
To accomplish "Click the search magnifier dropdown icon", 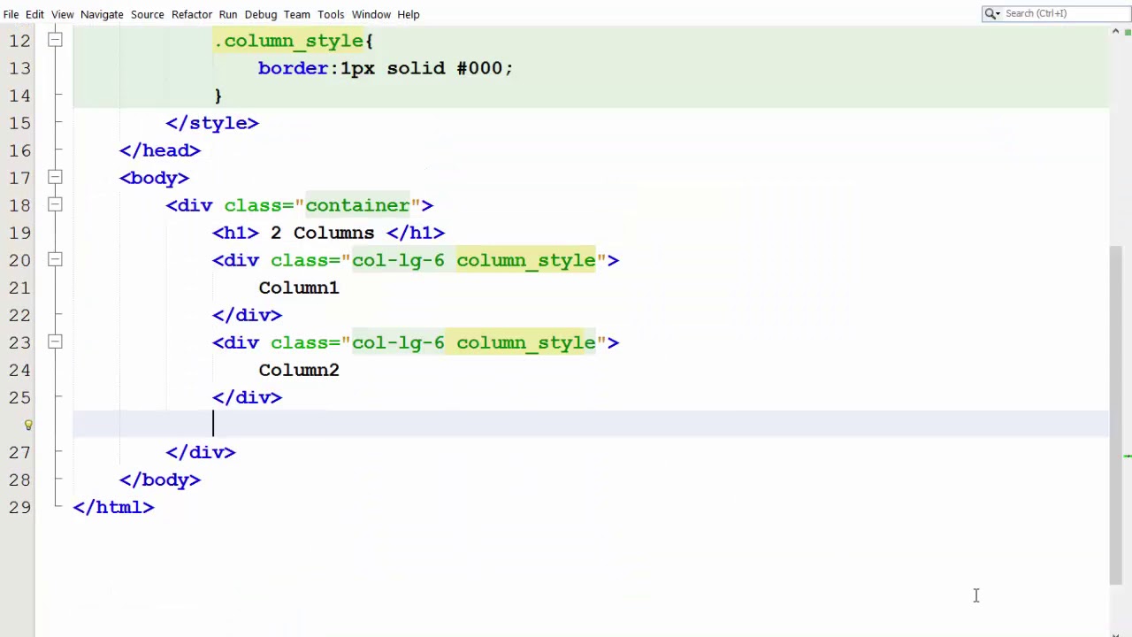I will click(x=992, y=13).
